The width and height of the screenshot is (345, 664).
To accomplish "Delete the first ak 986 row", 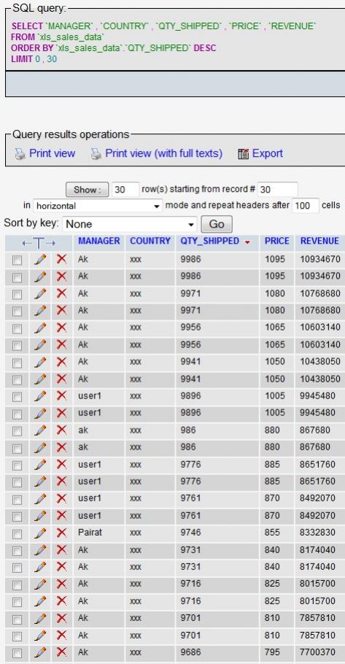I will pyautogui.click(x=61, y=431).
